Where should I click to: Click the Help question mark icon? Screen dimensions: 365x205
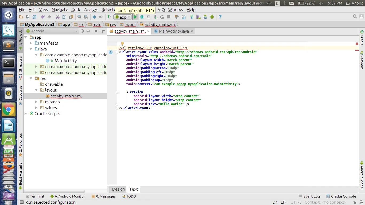(x=220, y=17)
